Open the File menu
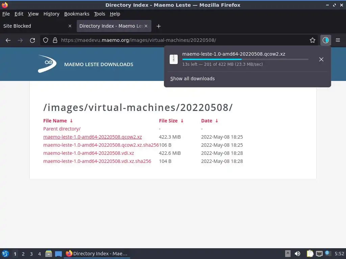 click(x=6, y=14)
